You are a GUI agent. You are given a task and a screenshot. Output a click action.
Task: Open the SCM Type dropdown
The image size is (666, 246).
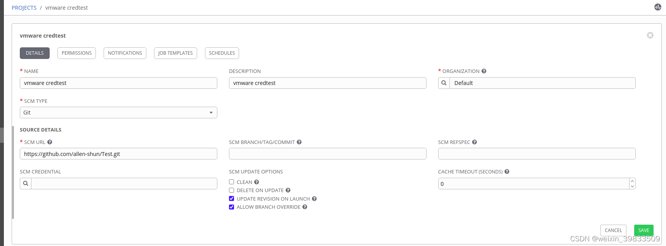pyautogui.click(x=118, y=113)
